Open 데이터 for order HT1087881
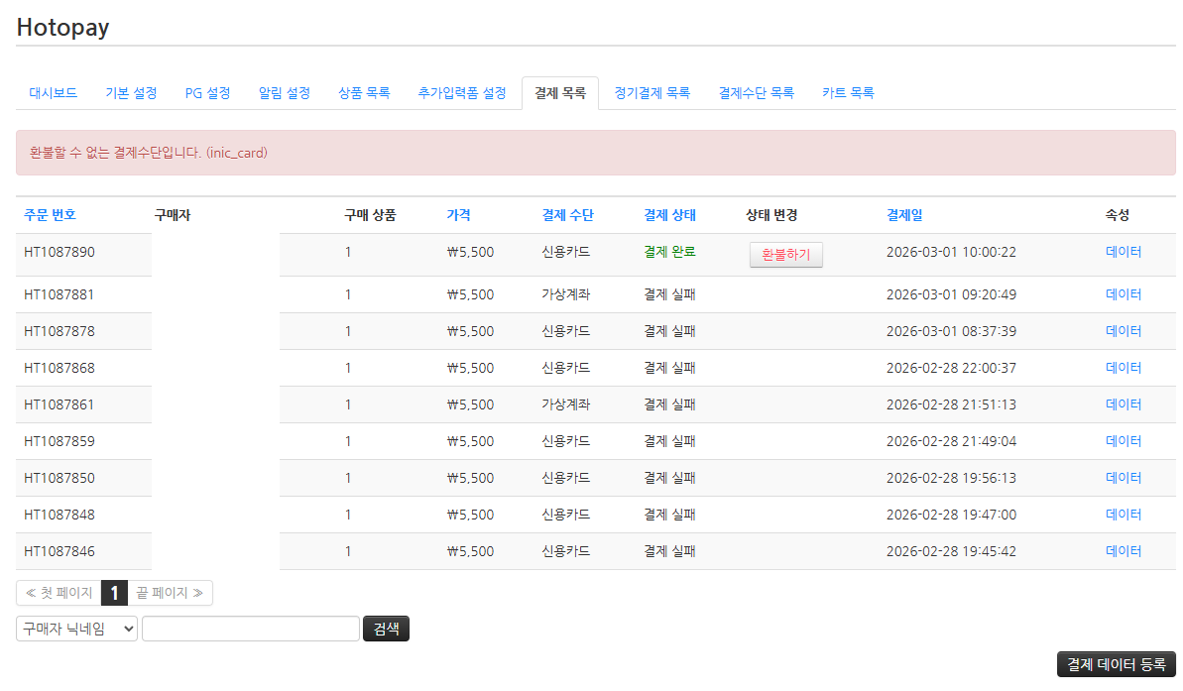 point(1122,293)
